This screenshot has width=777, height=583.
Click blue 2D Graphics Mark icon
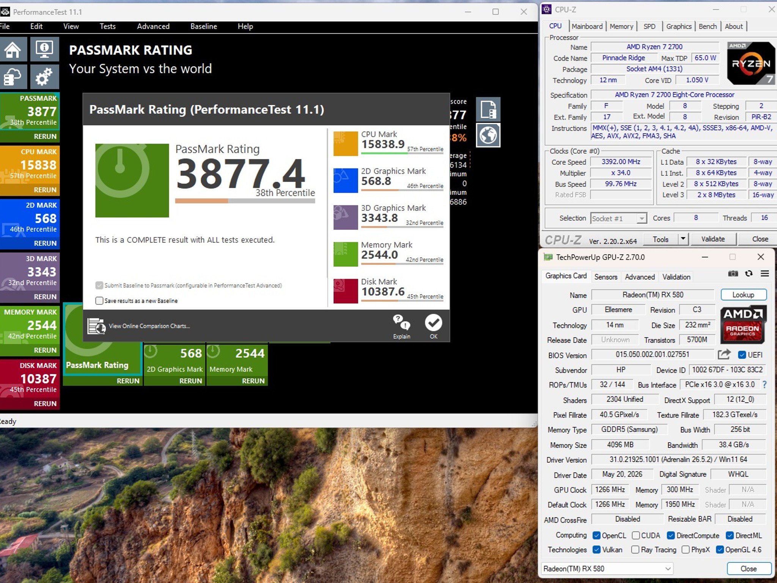[346, 180]
